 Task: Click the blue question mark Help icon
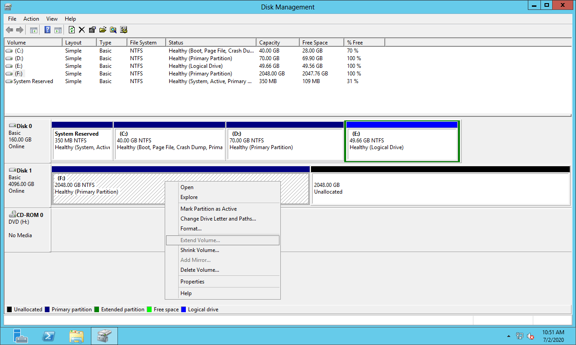47,30
